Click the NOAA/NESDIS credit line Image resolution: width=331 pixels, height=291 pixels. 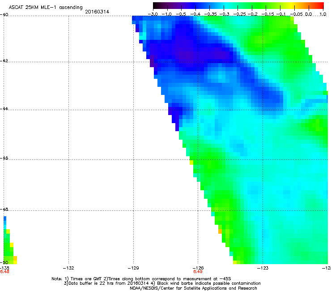pyautogui.click(x=193, y=288)
